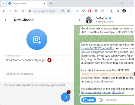This screenshot has height=105, width=135.
Task: Click the BotFather chat title
Action: [102, 18]
